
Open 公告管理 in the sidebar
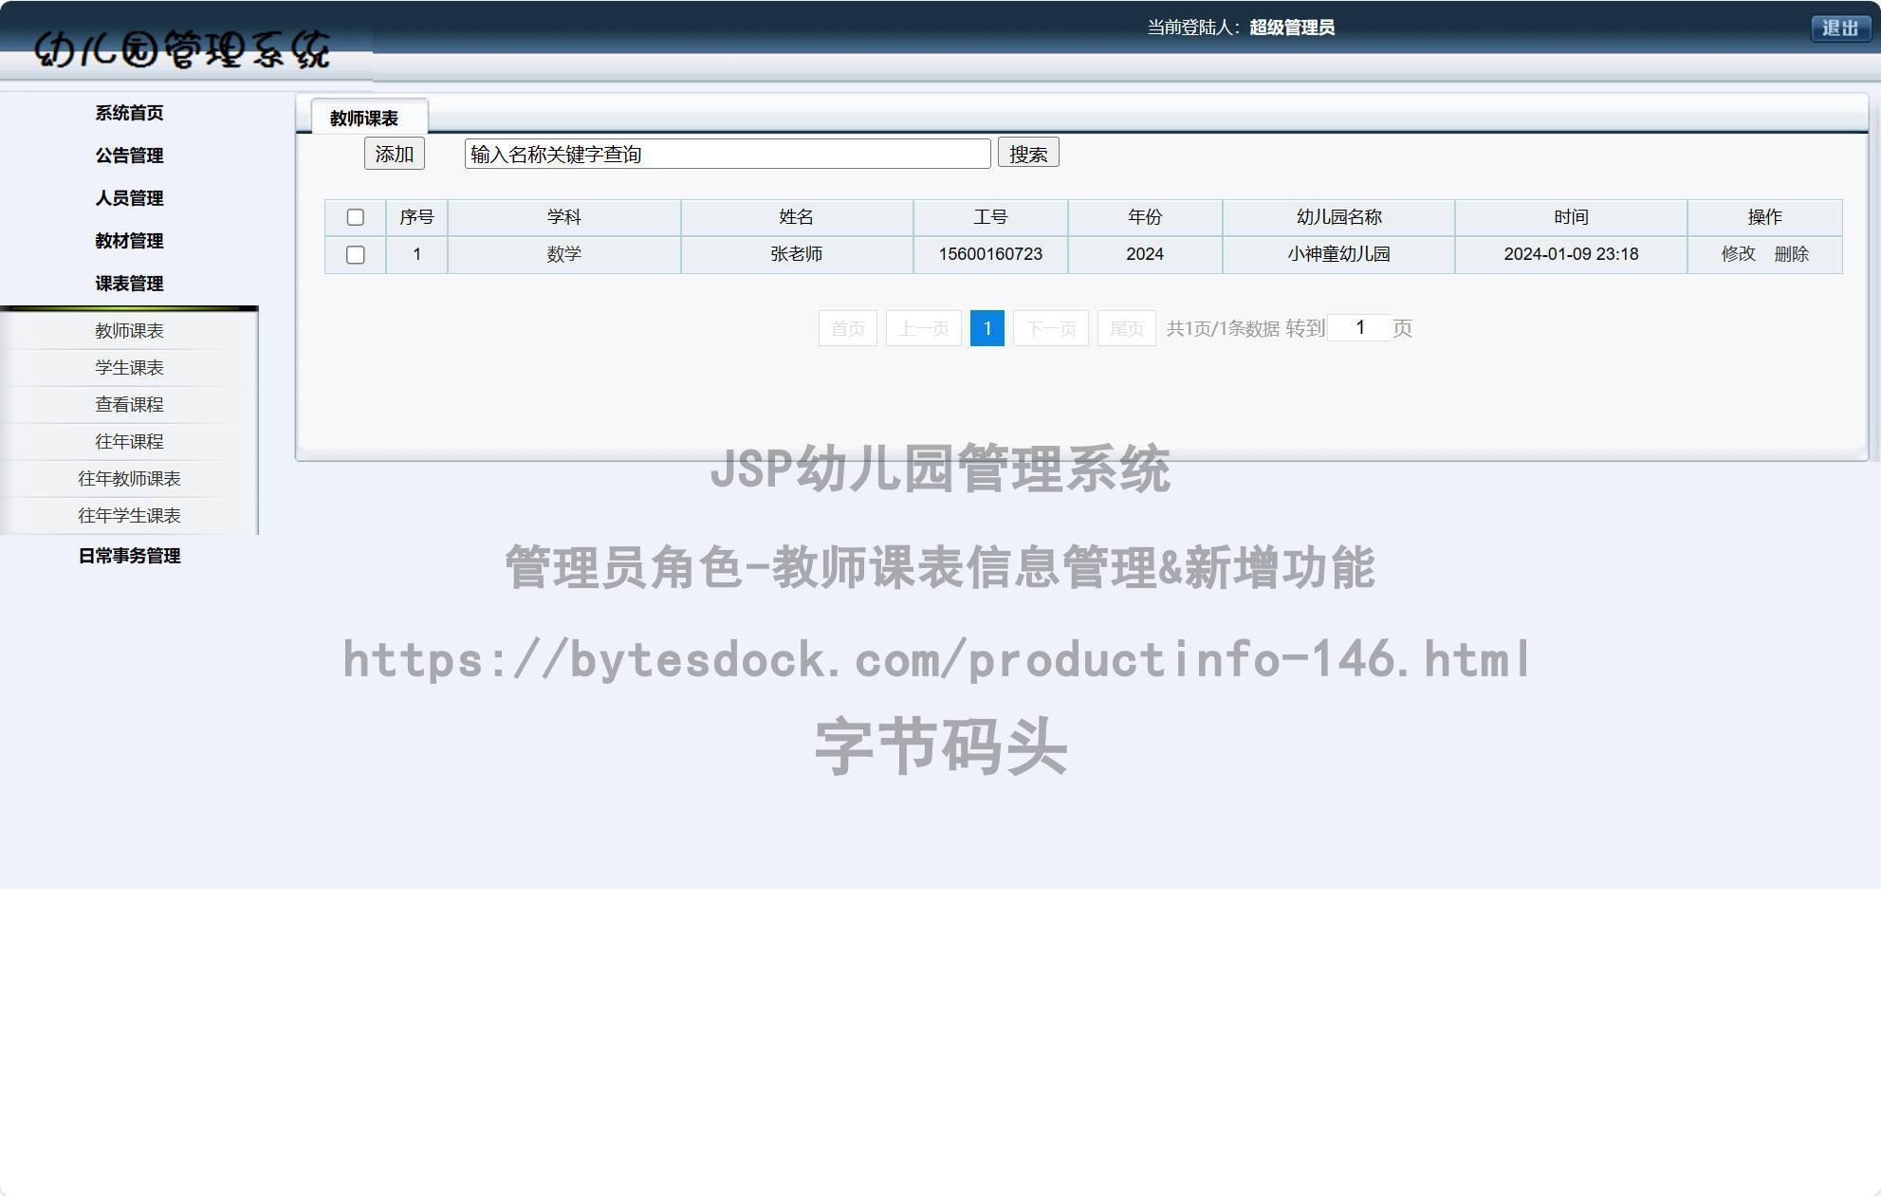128,156
